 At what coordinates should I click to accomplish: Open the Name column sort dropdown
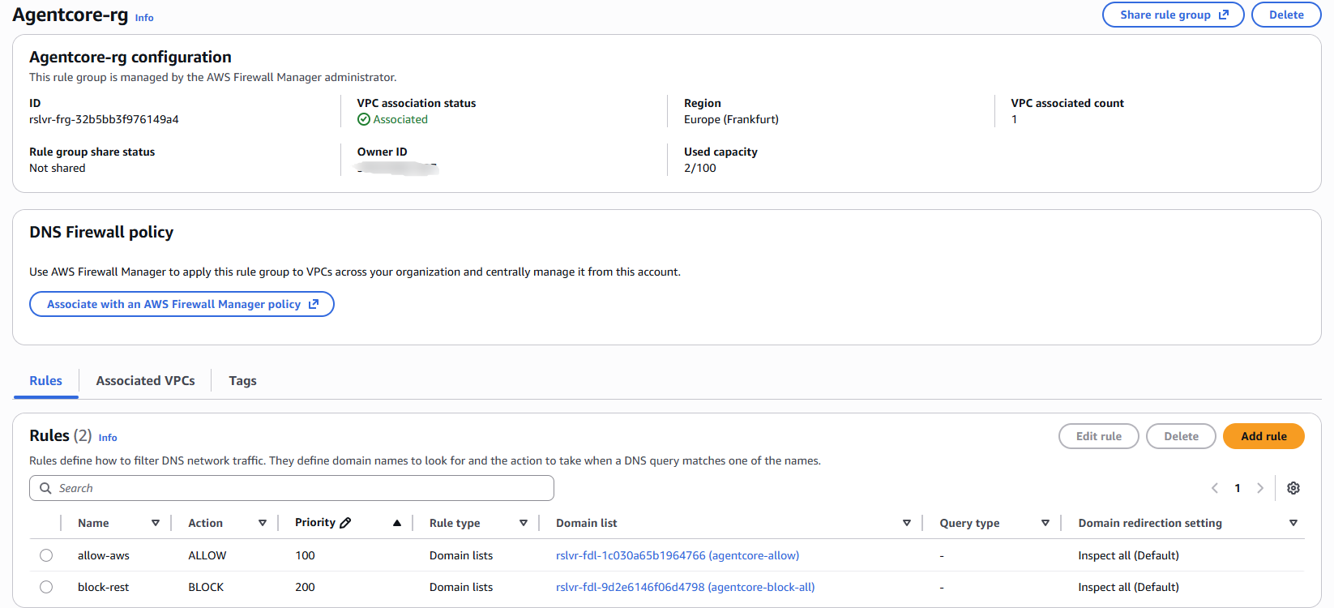pos(156,523)
